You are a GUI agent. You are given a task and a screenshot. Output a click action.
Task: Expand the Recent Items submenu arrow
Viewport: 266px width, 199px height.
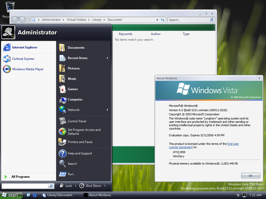[107, 58]
